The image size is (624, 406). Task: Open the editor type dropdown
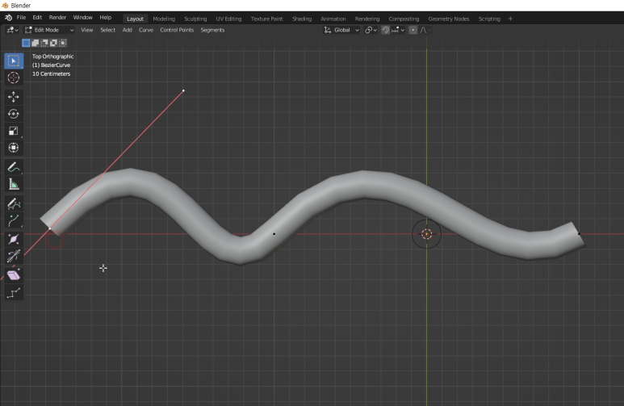click(x=12, y=30)
